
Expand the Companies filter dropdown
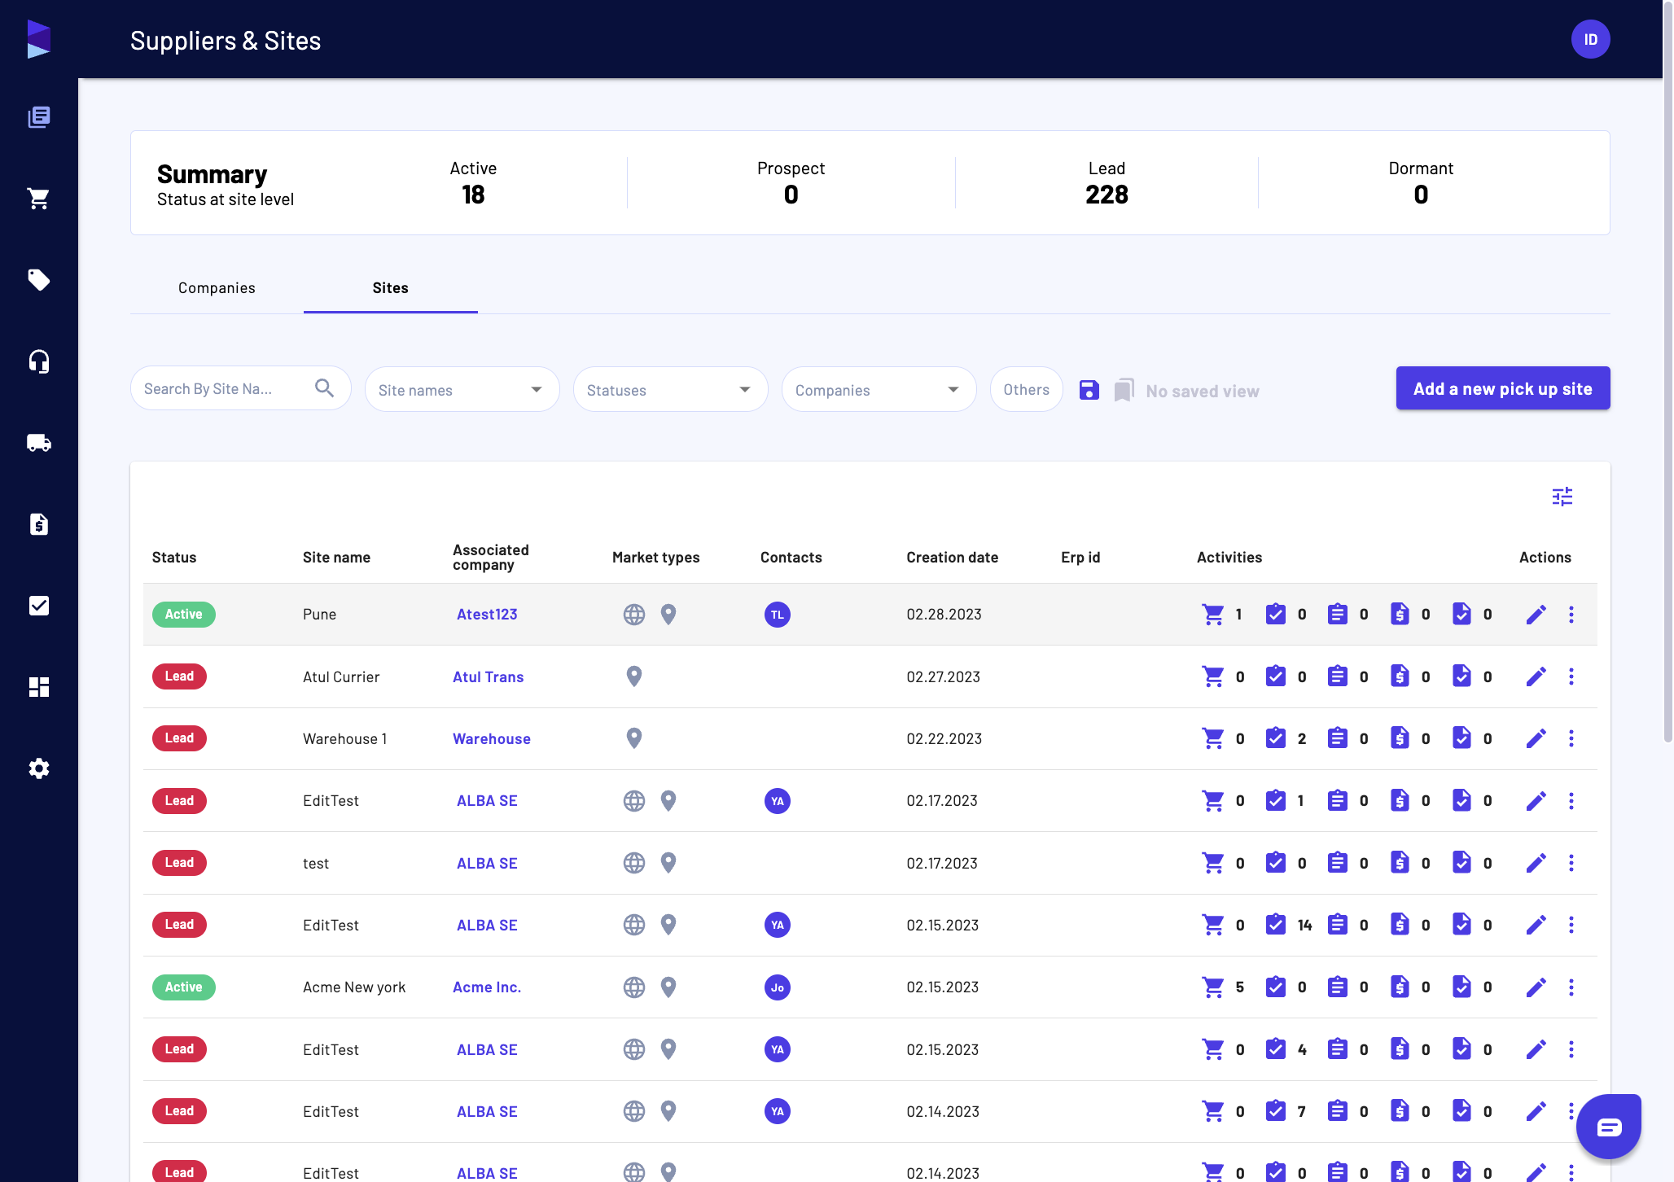[x=879, y=389]
